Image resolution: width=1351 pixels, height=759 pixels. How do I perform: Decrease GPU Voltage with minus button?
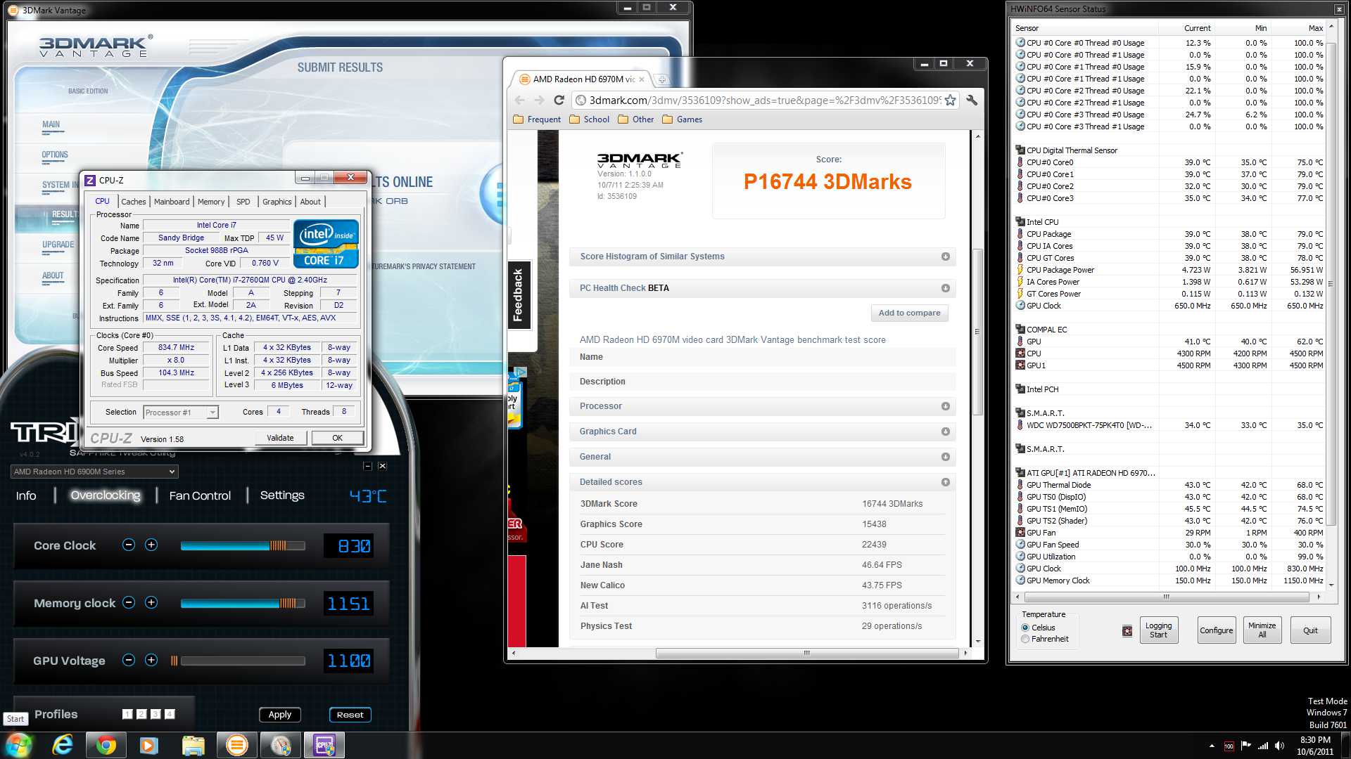click(128, 660)
